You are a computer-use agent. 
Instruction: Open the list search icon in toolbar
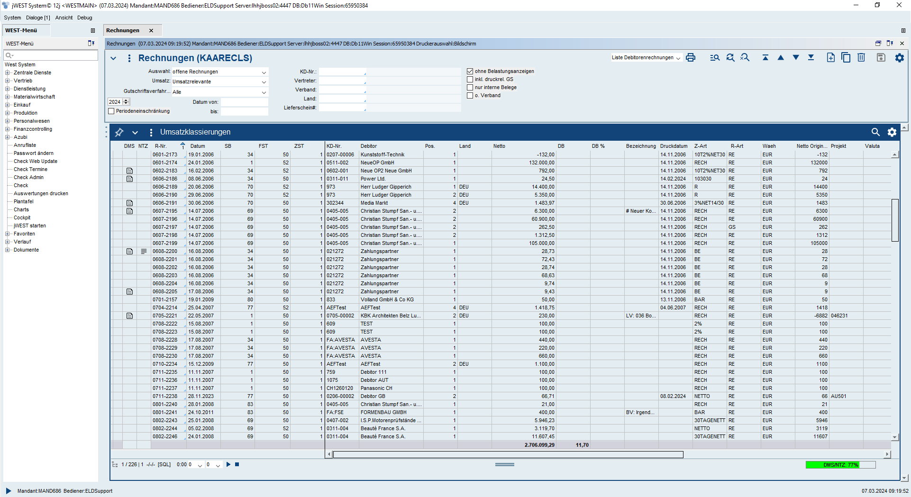point(715,57)
